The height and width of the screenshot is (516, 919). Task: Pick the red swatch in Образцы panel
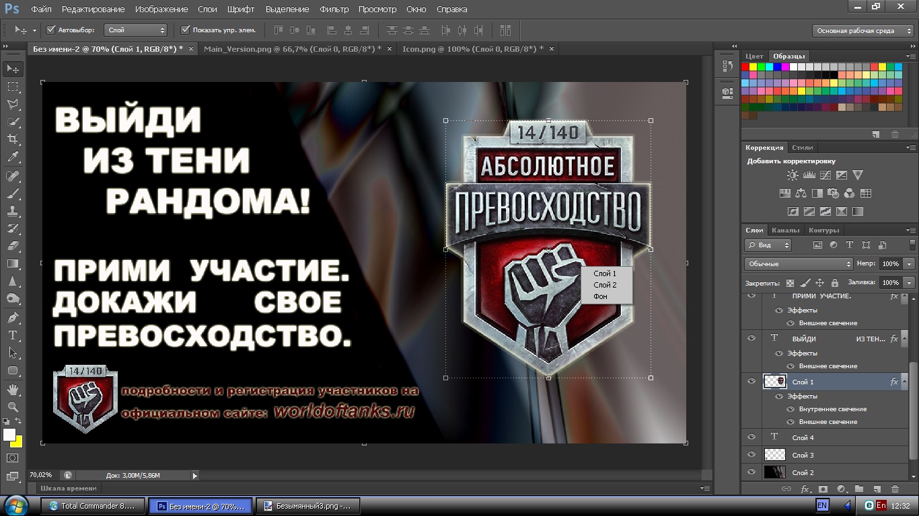[x=745, y=67]
